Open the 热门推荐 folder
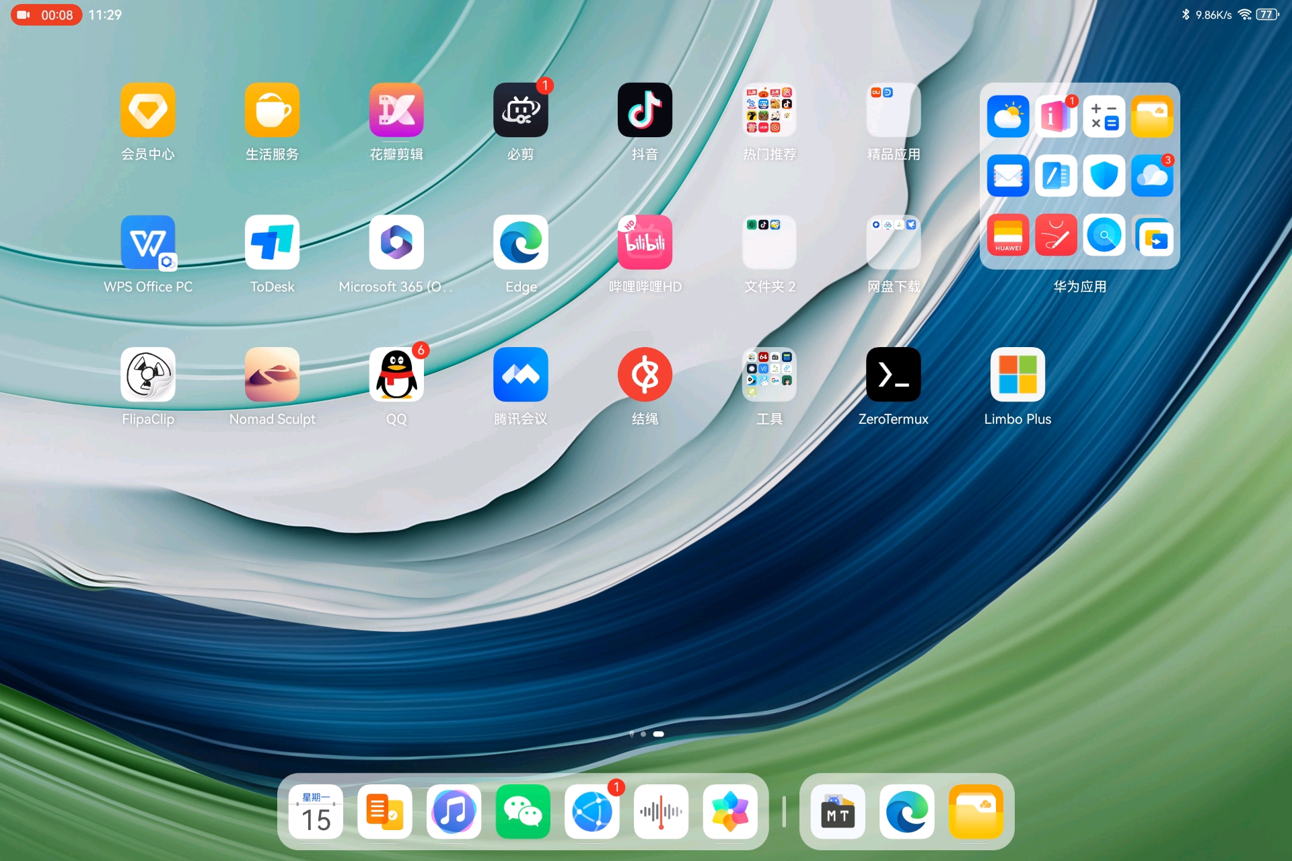Image resolution: width=1292 pixels, height=861 pixels. (x=769, y=110)
